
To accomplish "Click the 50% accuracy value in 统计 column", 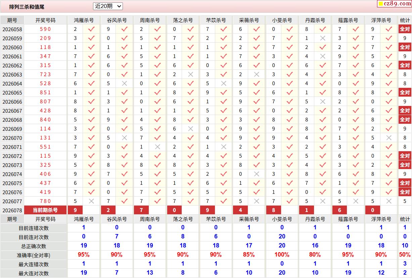I will pyautogui.click(x=405, y=255).
